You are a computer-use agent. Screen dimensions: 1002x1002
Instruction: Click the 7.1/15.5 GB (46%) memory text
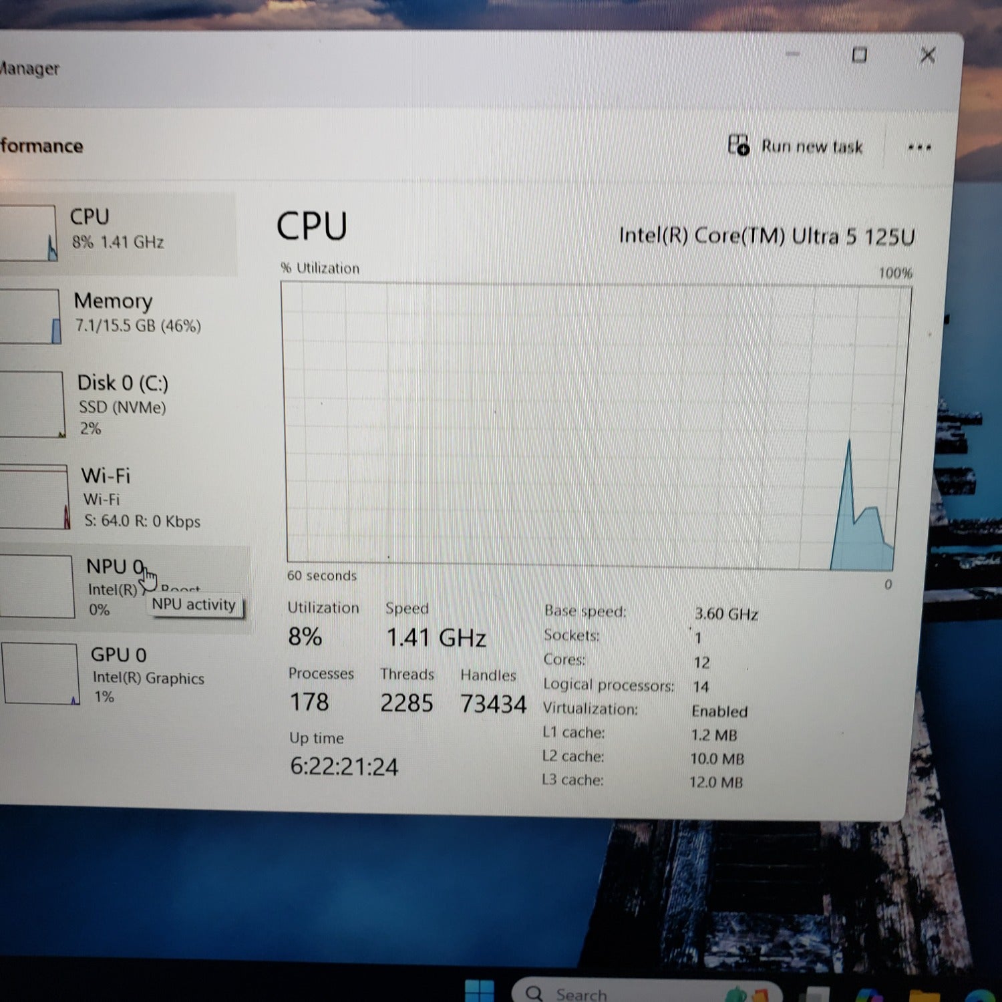pos(138,325)
